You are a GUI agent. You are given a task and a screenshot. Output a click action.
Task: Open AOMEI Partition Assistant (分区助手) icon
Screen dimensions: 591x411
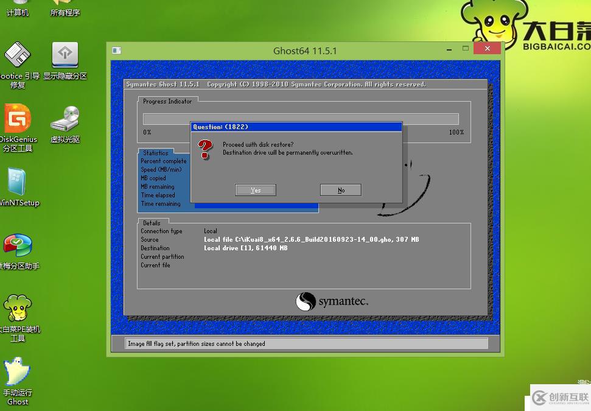click(x=17, y=252)
